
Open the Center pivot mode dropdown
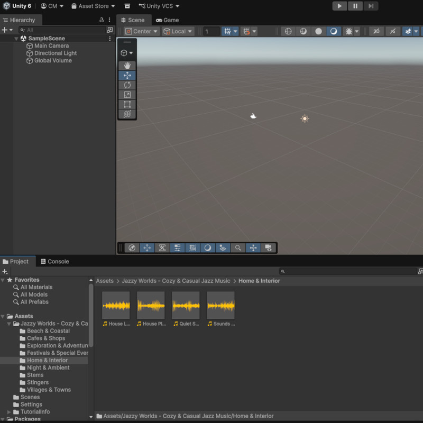coord(142,31)
